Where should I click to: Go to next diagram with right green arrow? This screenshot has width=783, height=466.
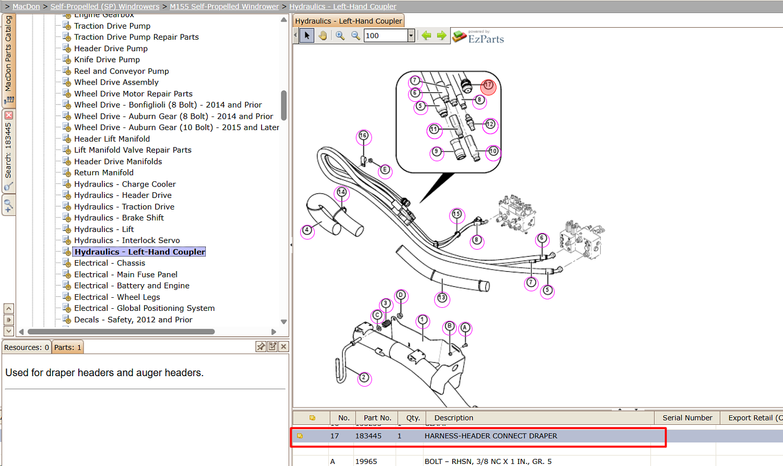click(442, 36)
